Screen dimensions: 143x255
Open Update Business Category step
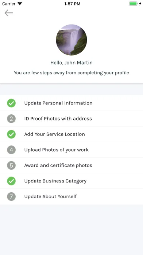coord(71,181)
